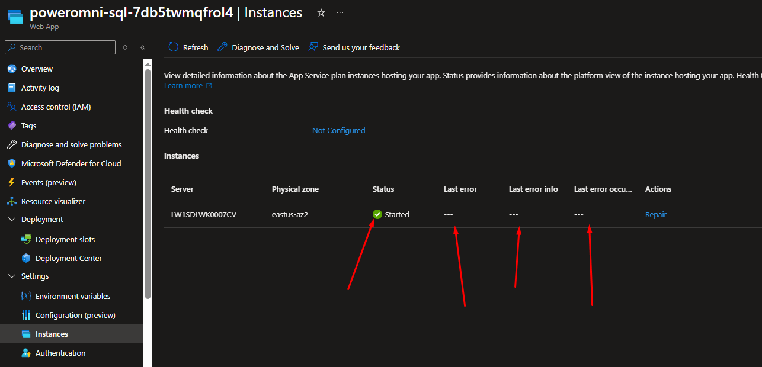The width and height of the screenshot is (762, 367).
Task: Open Environment variables menu item
Action: pyautogui.click(x=73, y=297)
